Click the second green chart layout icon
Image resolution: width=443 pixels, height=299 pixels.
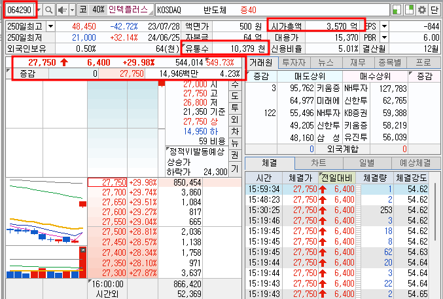[410, 10]
